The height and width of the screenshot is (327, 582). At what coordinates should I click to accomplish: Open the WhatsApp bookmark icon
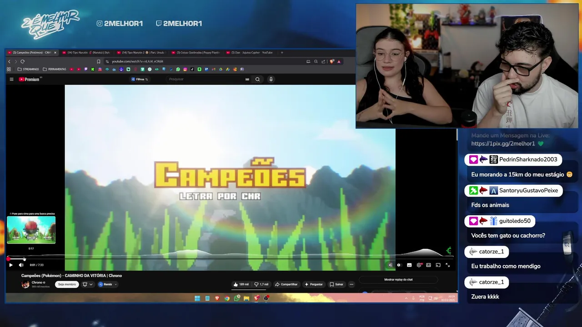pyautogui.click(x=178, y=69)
